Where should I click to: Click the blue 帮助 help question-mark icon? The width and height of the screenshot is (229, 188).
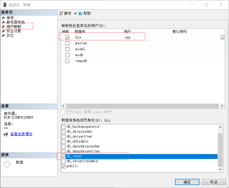pos(80,14)
